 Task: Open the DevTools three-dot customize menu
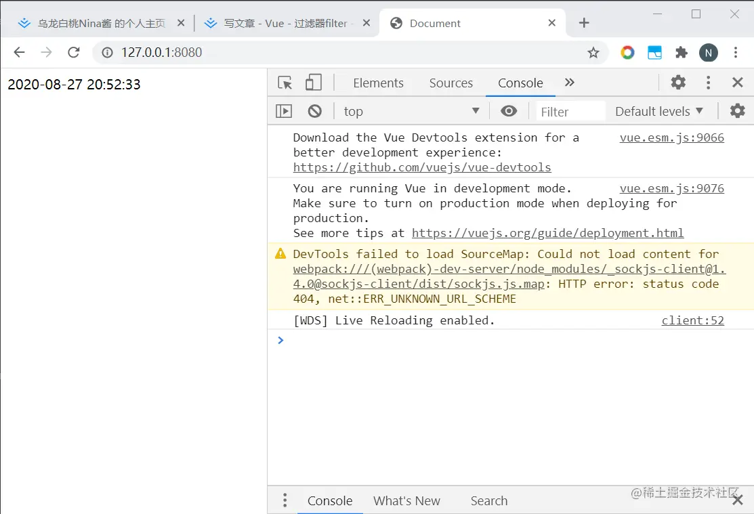point(708,83)
